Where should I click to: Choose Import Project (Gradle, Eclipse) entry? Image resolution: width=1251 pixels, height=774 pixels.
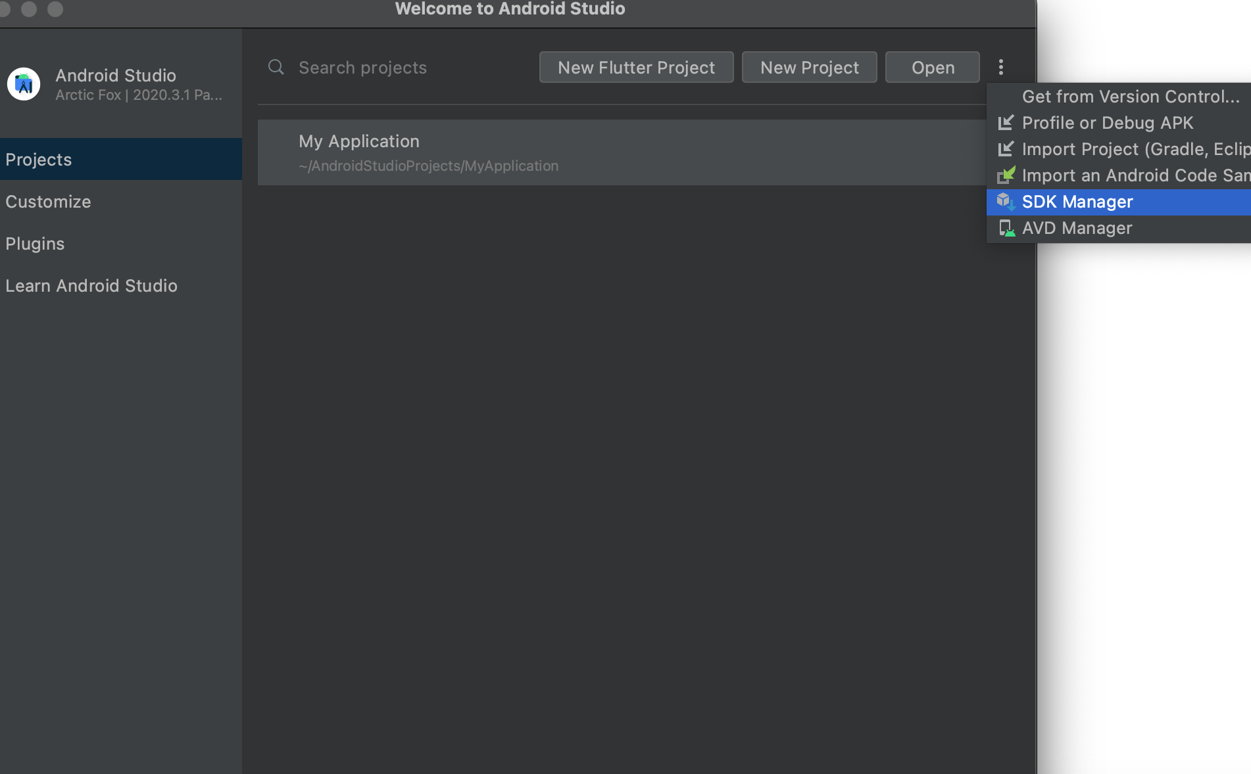1119,149
